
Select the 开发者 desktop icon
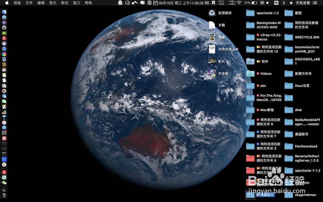coord(218,73)
